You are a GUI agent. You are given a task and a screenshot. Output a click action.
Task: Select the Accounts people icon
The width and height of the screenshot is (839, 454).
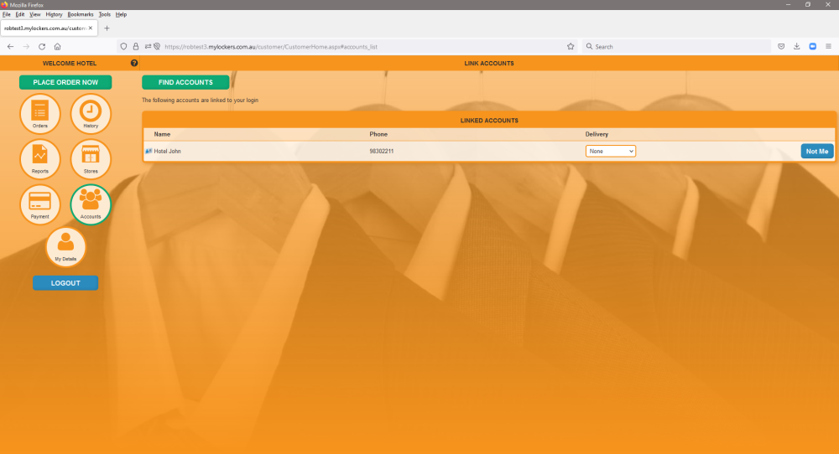(x=91, y=204)
